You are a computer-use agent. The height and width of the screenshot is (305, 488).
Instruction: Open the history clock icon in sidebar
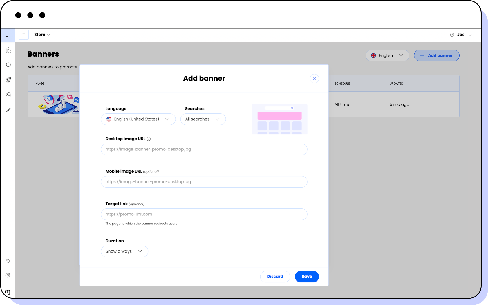click(8, 261)
